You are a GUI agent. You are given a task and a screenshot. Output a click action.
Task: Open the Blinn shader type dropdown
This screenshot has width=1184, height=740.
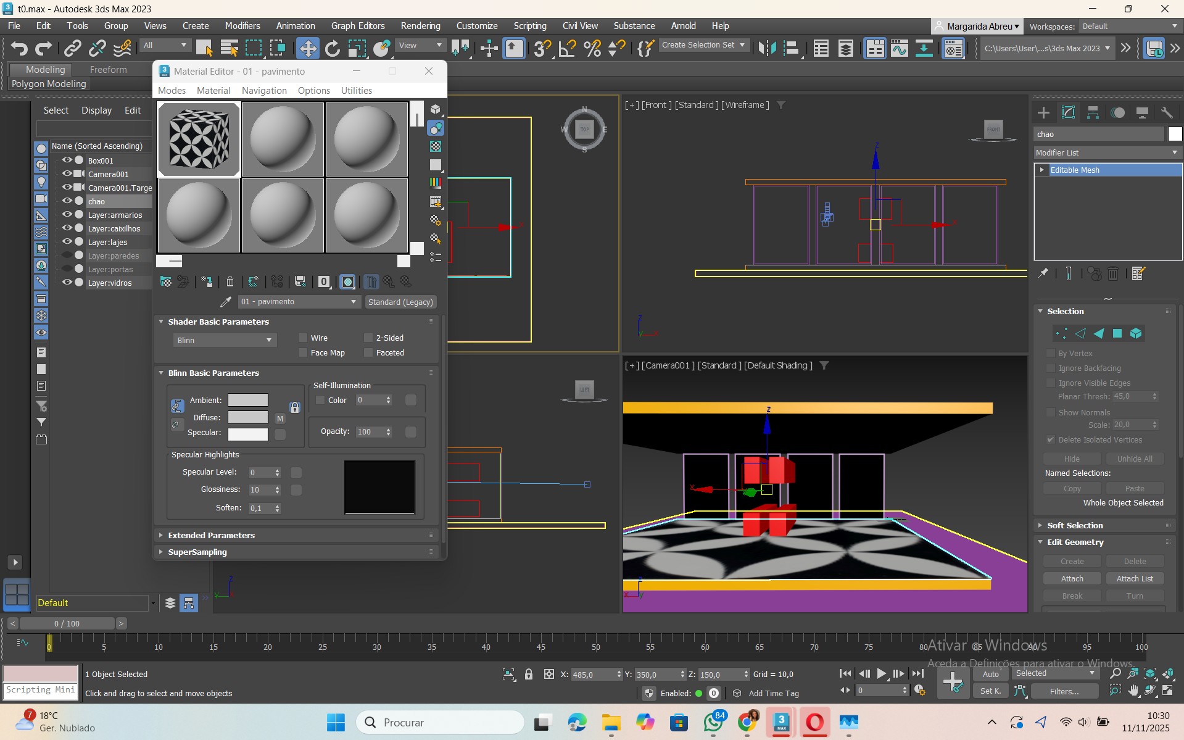coord(225,340)
